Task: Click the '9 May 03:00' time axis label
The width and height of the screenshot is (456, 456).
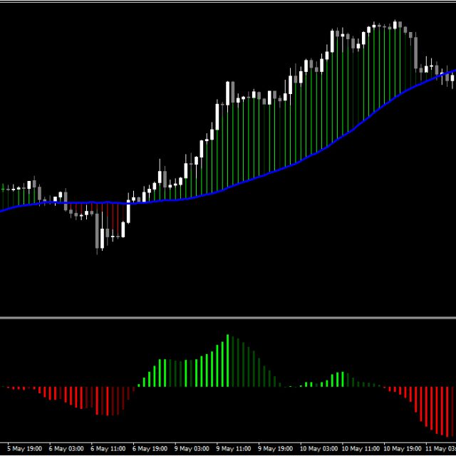Action: 192,449
